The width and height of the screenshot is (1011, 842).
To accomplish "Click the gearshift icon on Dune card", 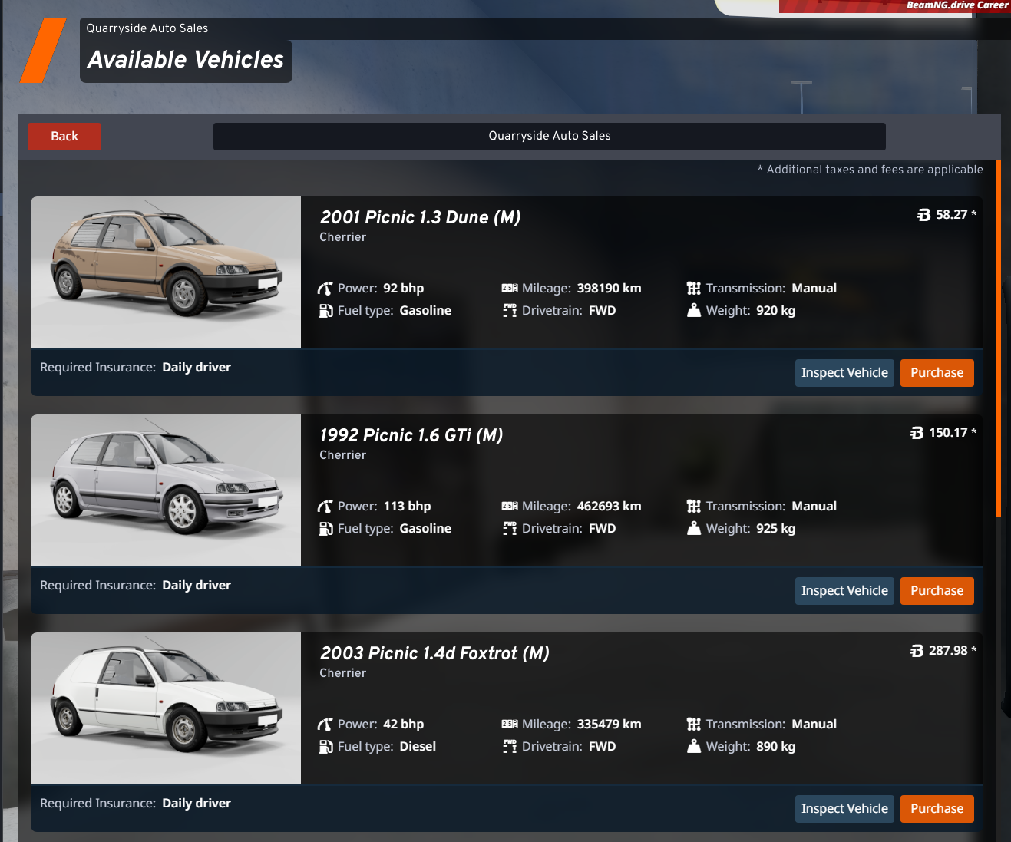I will click(x=694, y=289).
